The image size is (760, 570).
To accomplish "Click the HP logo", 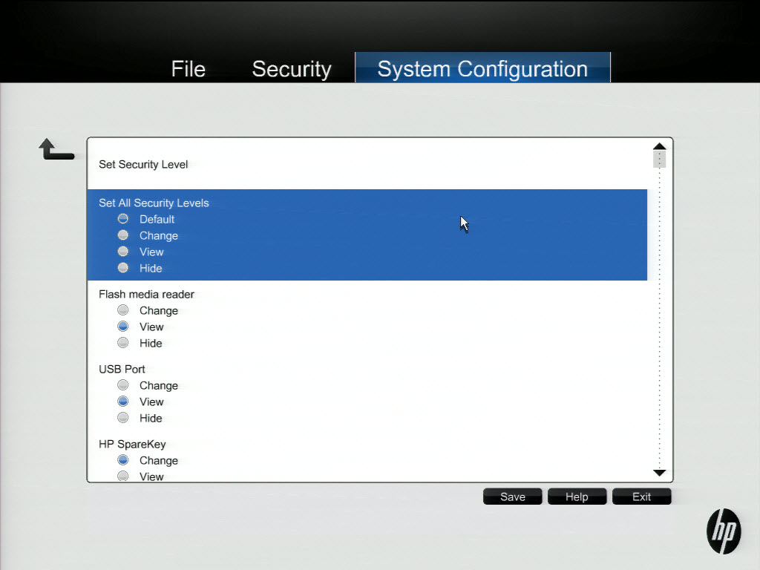I will click(723, 531).
